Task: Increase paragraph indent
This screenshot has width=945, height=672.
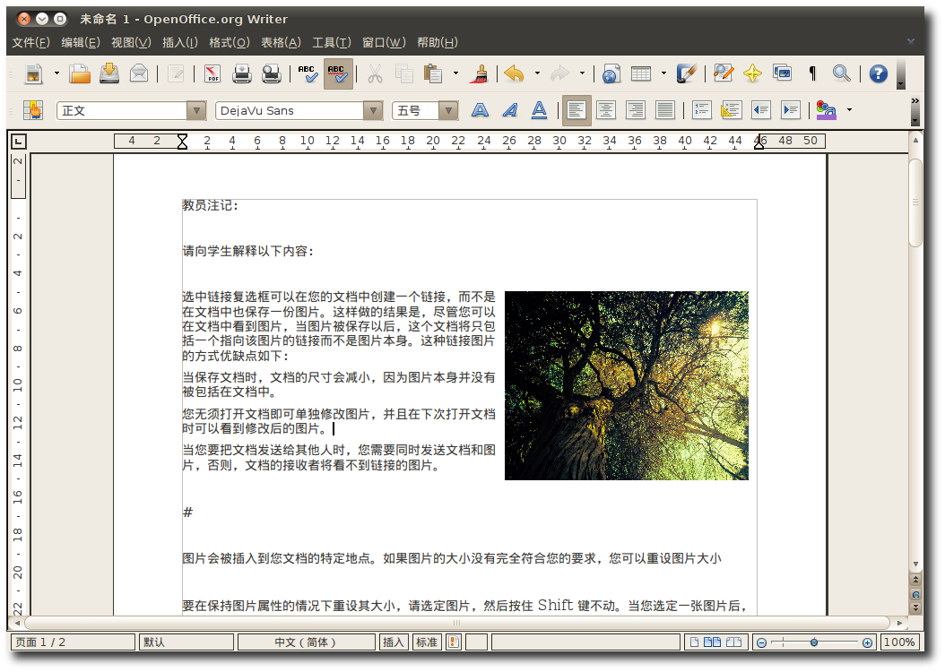Action: pyautogui.click(x=790, y=110)
